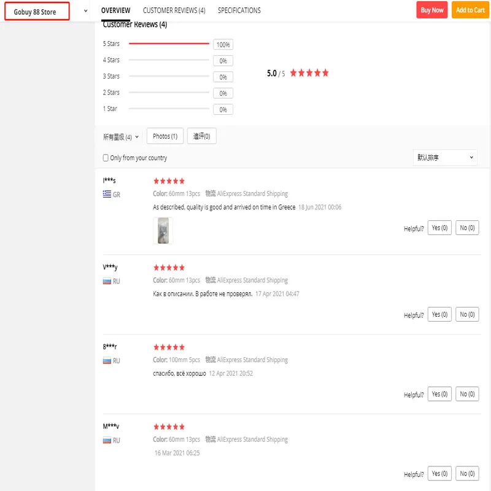The height and width of the screenshot is (491, 491).
Task: Open the 所有星级 (4) star filter dropdown
Action: 121,137
